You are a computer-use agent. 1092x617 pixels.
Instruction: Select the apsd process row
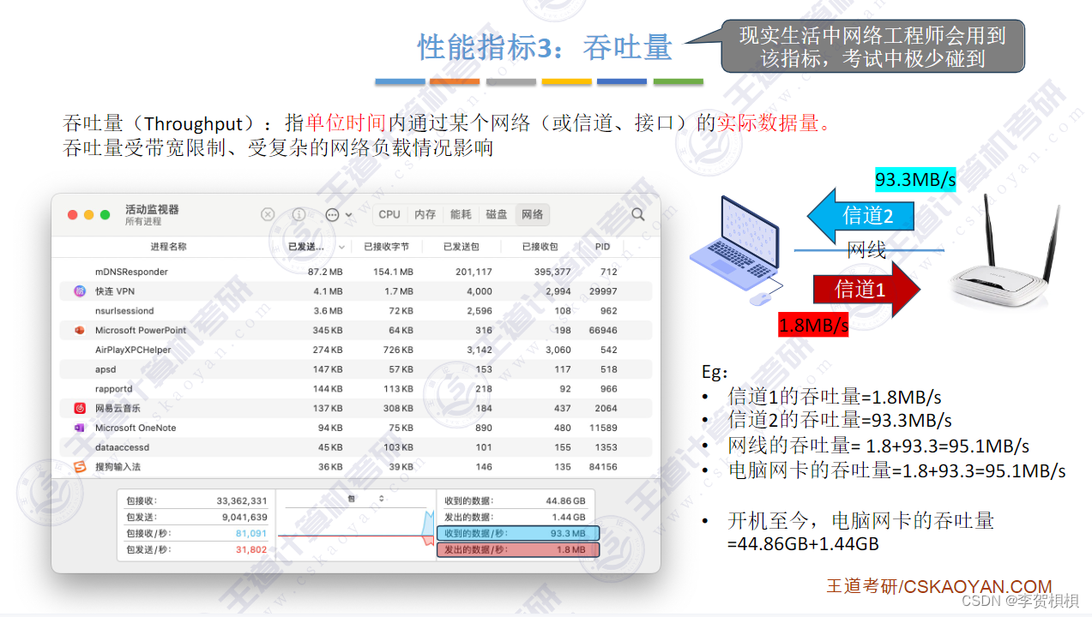tap(356, 369)
